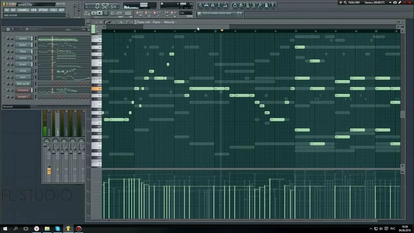Click the question mark help icon
Image resolution: width=414 pixels, height=233 pixels.
point(272,5)
